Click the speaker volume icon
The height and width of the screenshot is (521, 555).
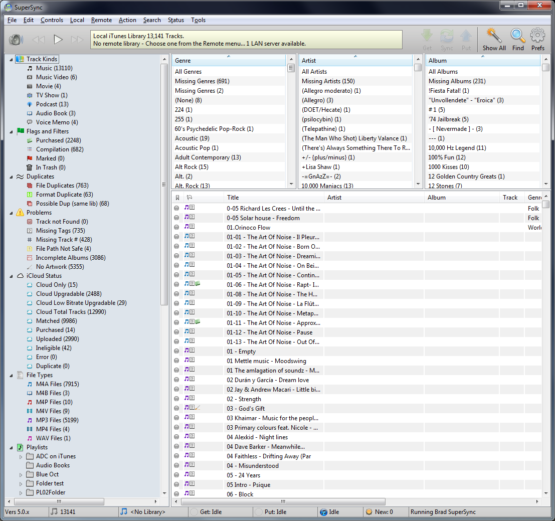point(16,40)
